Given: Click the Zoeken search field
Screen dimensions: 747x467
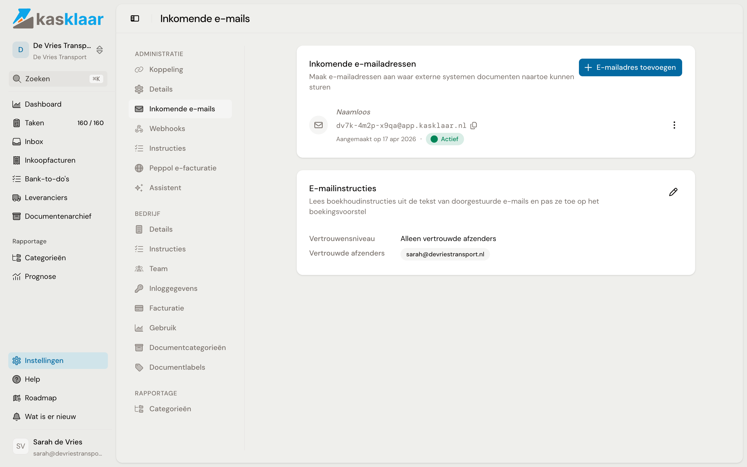Looking at the screenshot, I should (x=58, y=79).
